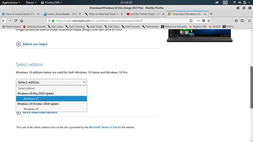
Task: Toggle reader view icon in address bar
Action: coord(191,21)
